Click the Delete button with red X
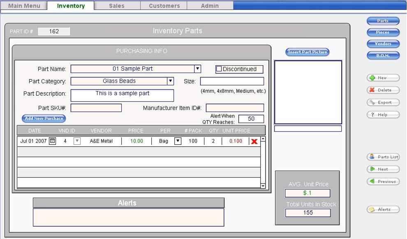The image size is (407, 239). pyautogui.click(x=383, y=90)
